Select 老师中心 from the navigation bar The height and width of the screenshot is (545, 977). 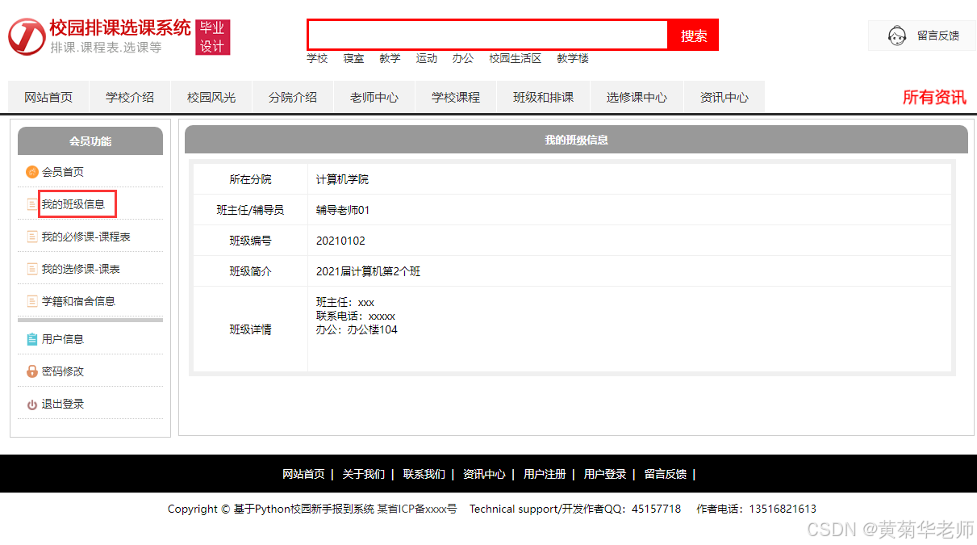pyautogui.click(x=374, y=98)
